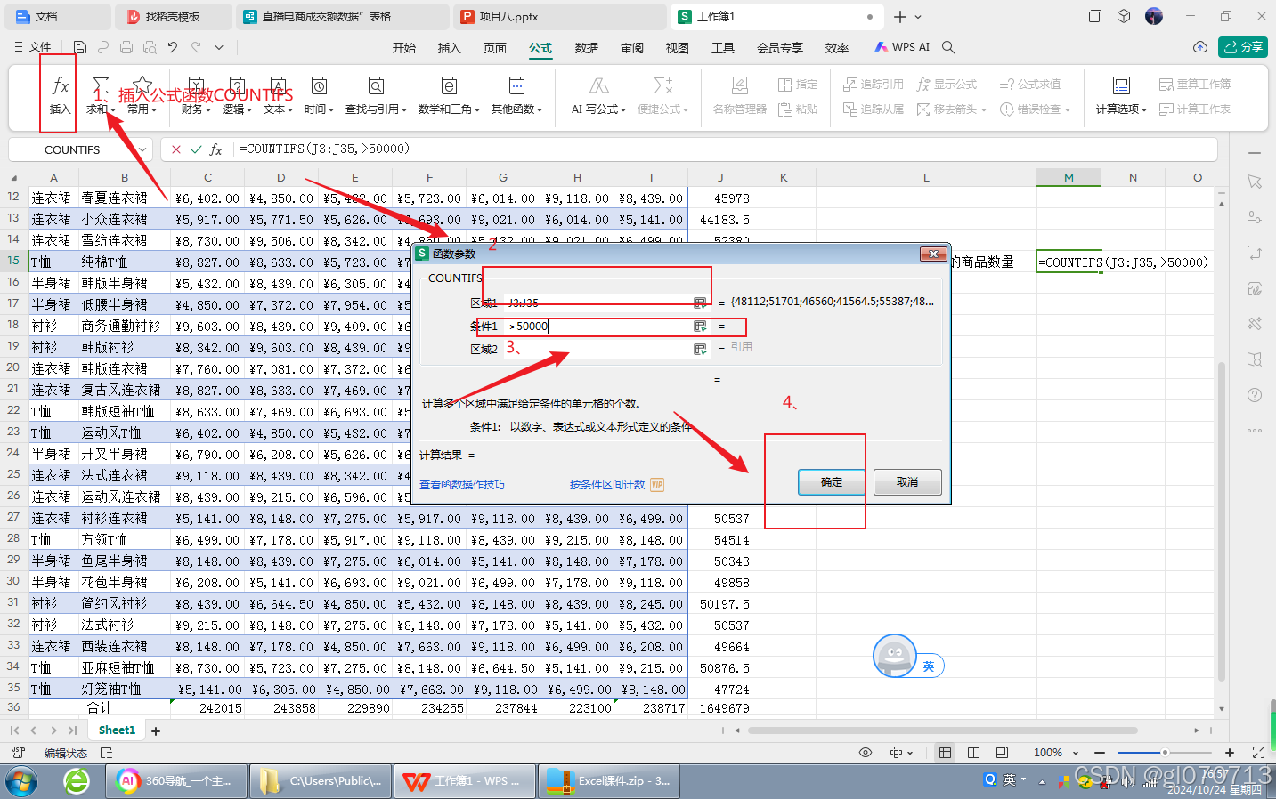Click the Insert Function fx ribbon button
The width and height of the screenshot is (1276, 799).
60,94
